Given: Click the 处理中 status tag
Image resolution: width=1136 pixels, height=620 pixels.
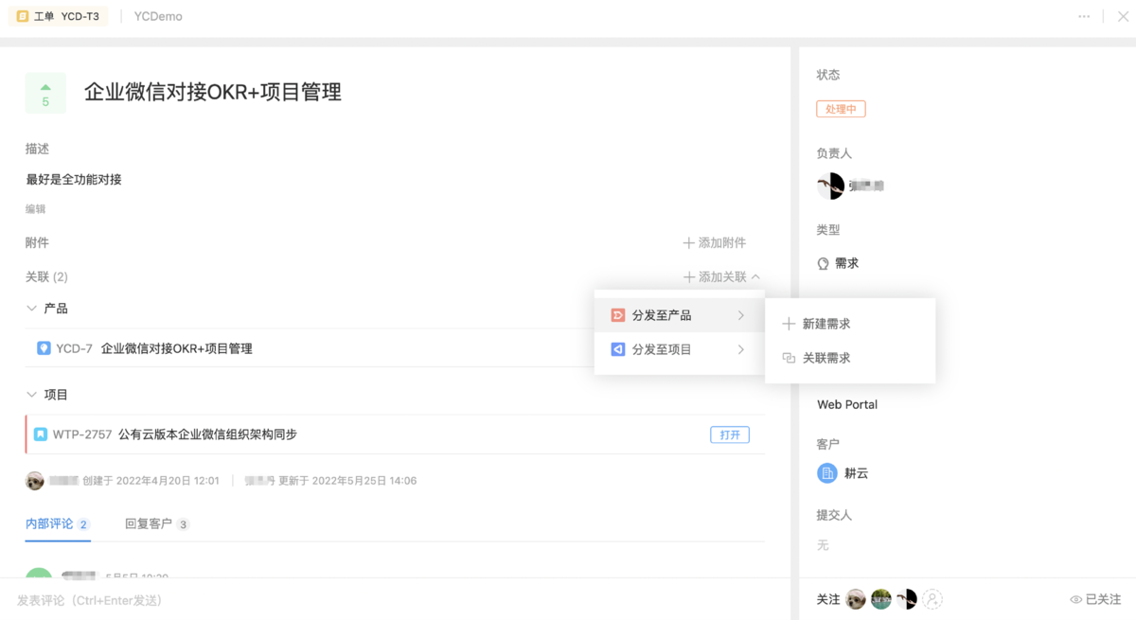Looking at the screenshot, I should pos(841,108).
